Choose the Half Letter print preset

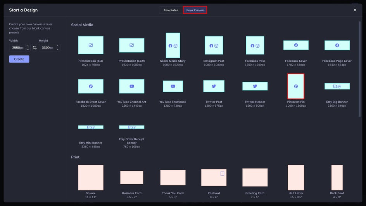(x=296, y=178)
